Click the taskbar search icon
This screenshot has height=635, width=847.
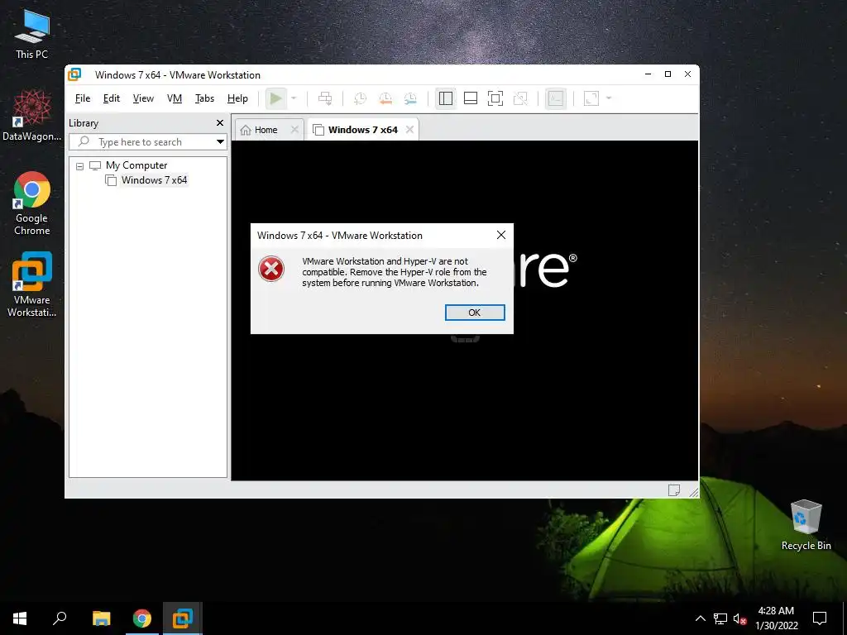click(60, 618)
